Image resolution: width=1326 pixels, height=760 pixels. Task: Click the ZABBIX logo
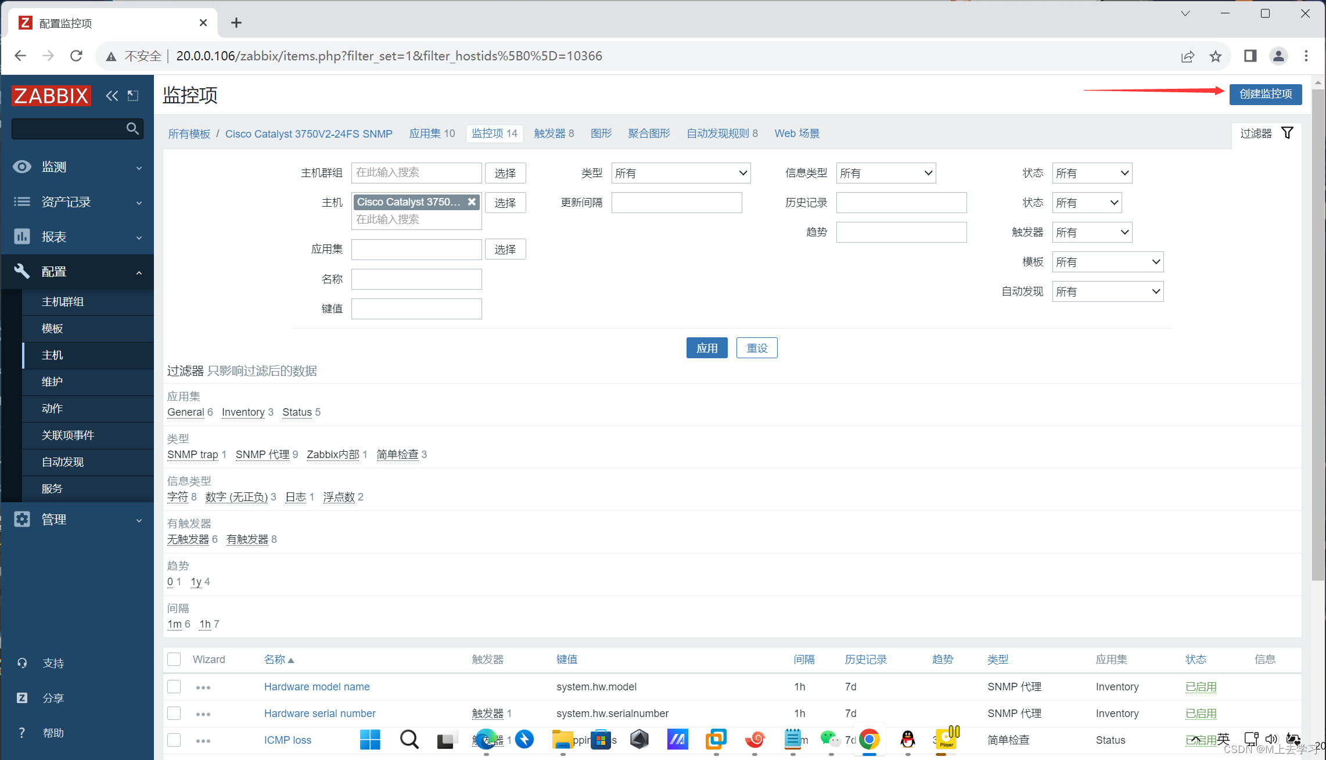pos(51,96)
